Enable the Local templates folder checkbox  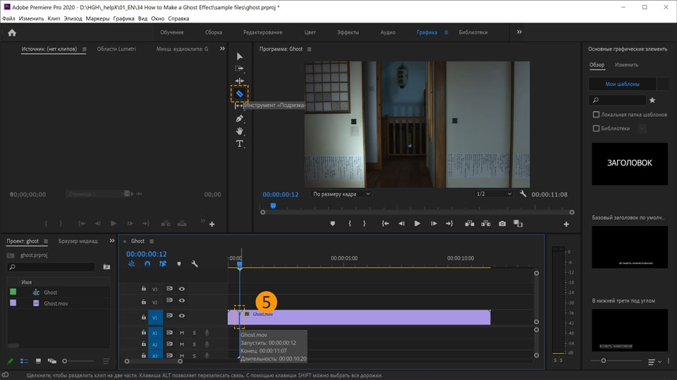coord(596,115)
